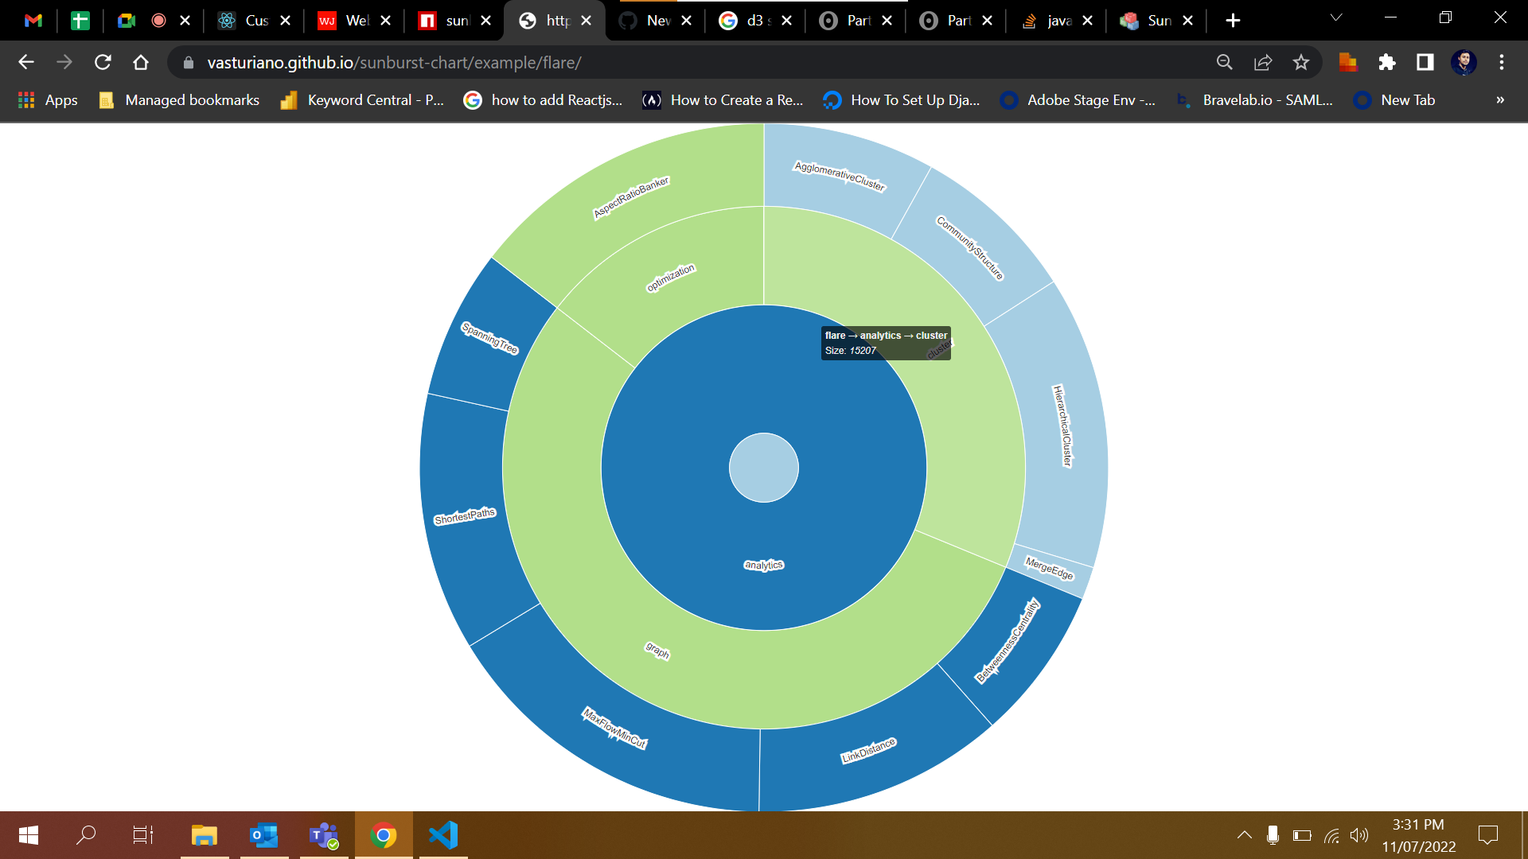Click Apps in the bookmarks bar
Viewport: 1528px width, 859px height.
coord(48,100)
